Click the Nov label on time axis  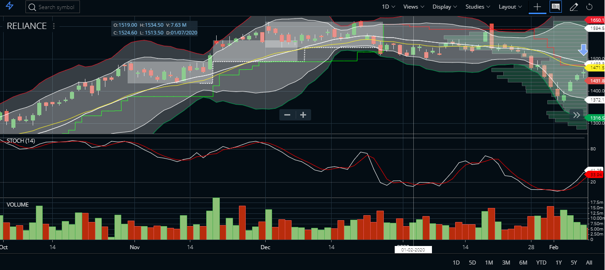click(134, 247)
